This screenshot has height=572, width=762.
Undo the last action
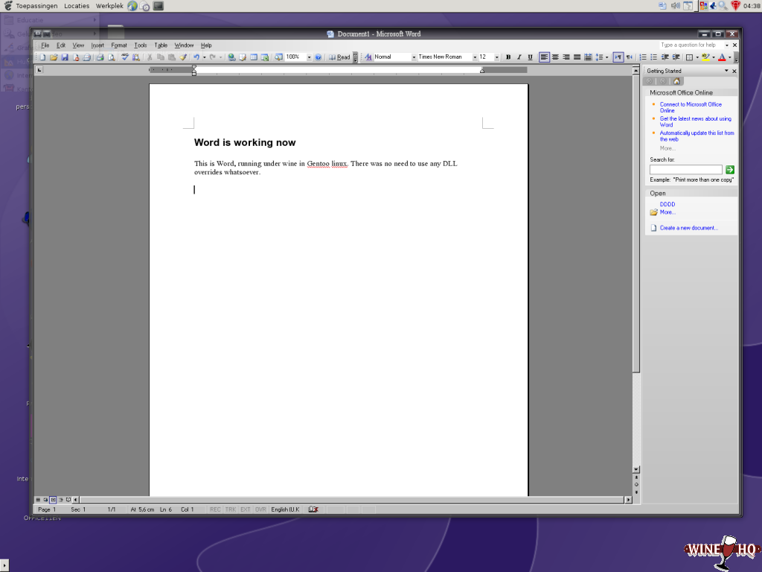tap(196, 57)
